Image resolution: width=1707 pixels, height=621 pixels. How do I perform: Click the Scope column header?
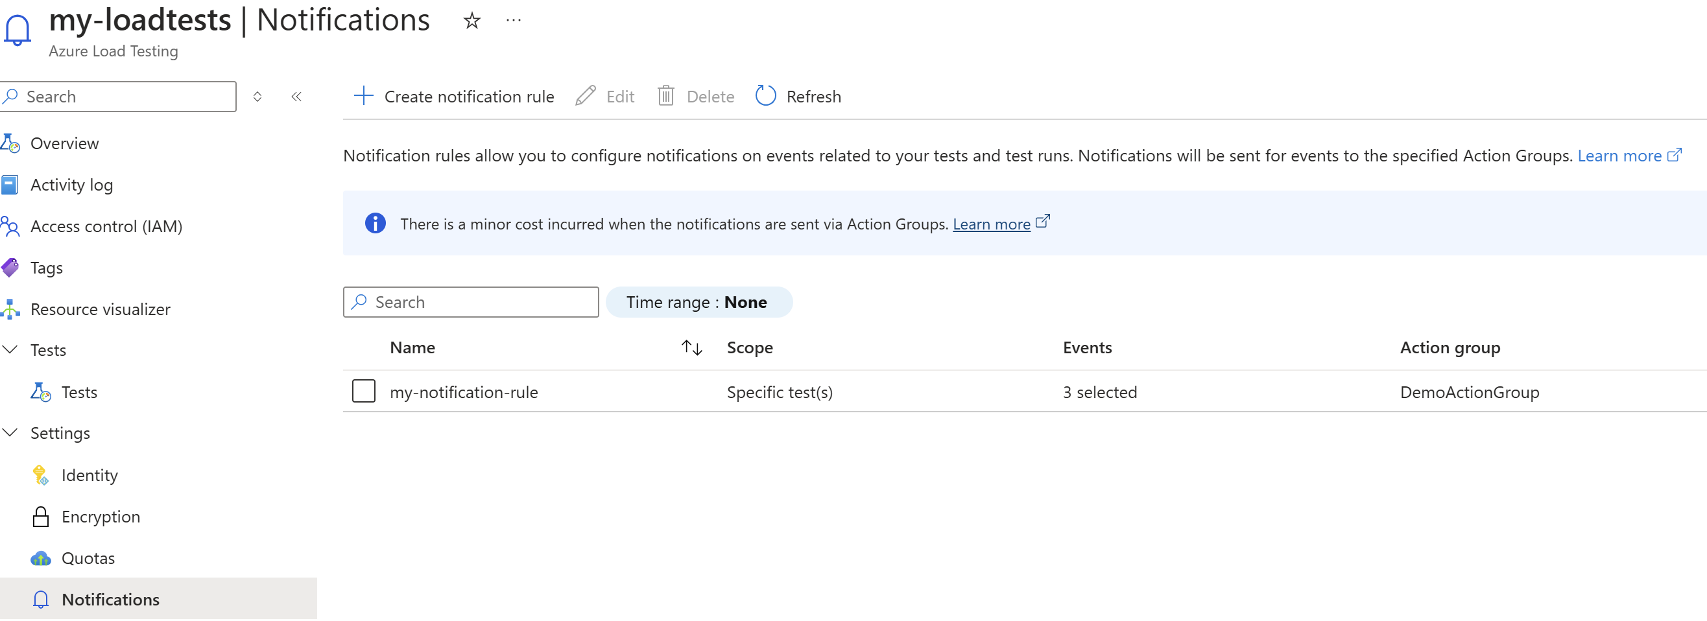(x=750, y=347)
